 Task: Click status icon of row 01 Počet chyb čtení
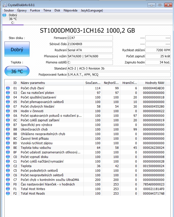click(x=8, y=88)
